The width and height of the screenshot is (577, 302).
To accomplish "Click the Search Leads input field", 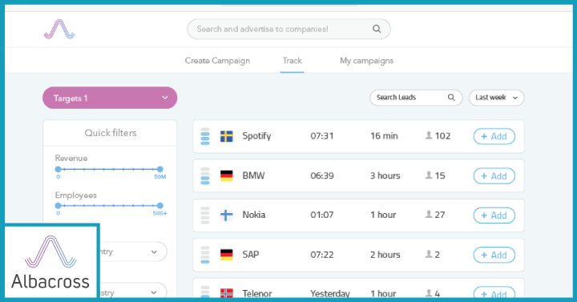I will click(416, 98).
